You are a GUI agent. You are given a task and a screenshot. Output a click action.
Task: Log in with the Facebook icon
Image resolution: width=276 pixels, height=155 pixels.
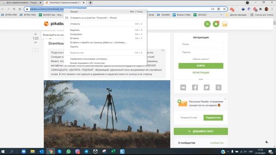[195, 87]
